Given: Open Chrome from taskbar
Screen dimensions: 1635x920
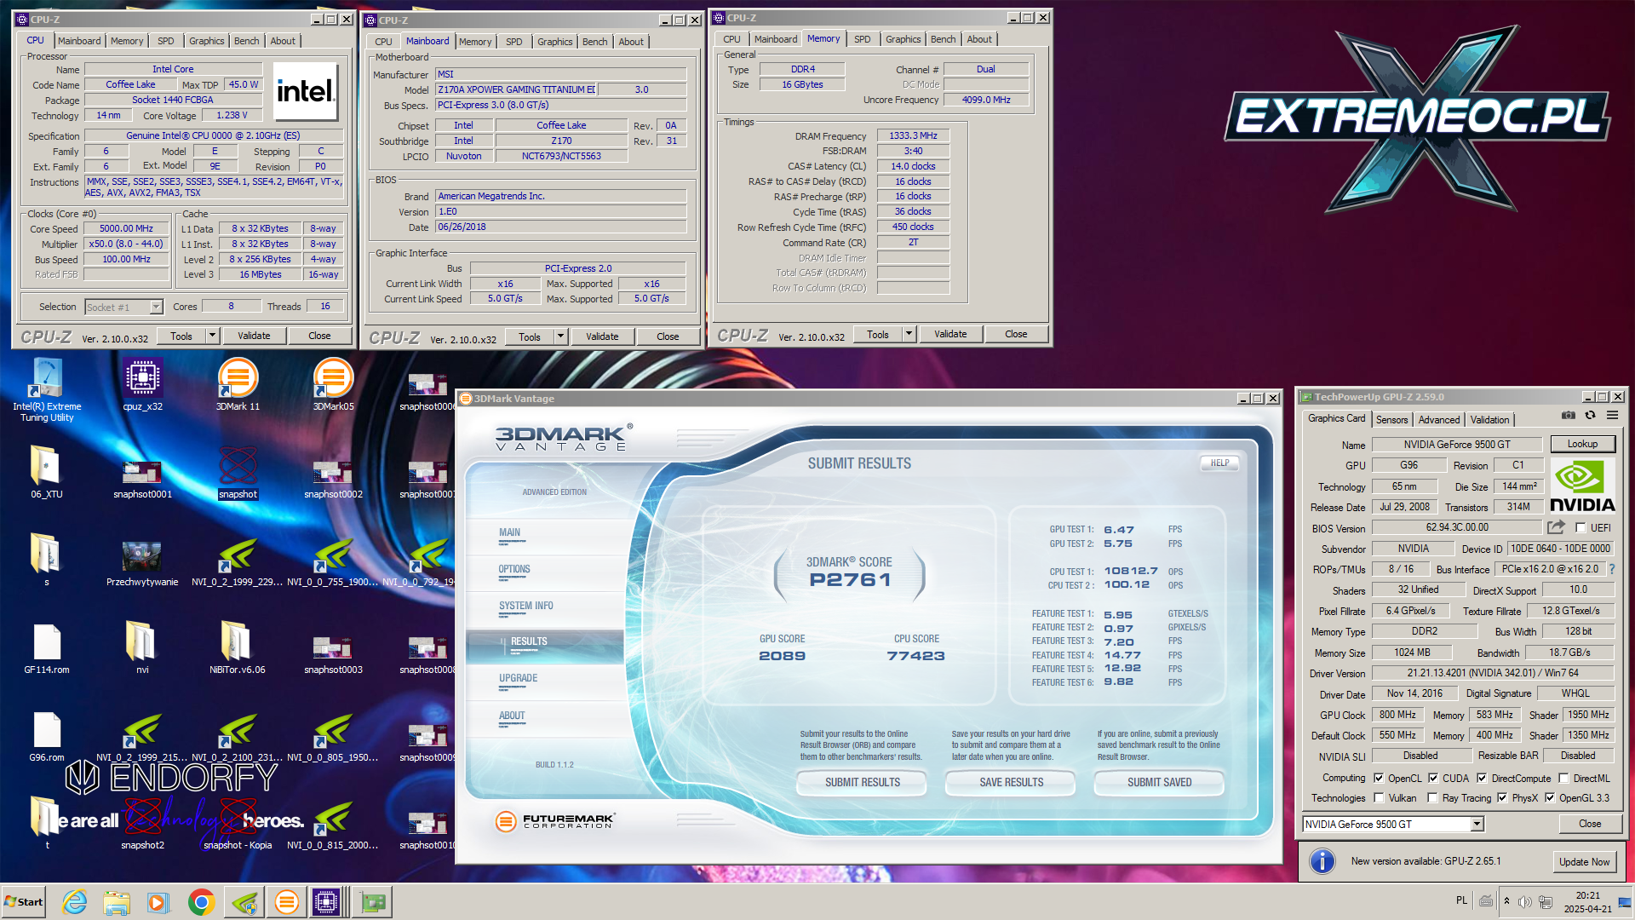Looking at the screenshot, I should (x=202, y=902).
